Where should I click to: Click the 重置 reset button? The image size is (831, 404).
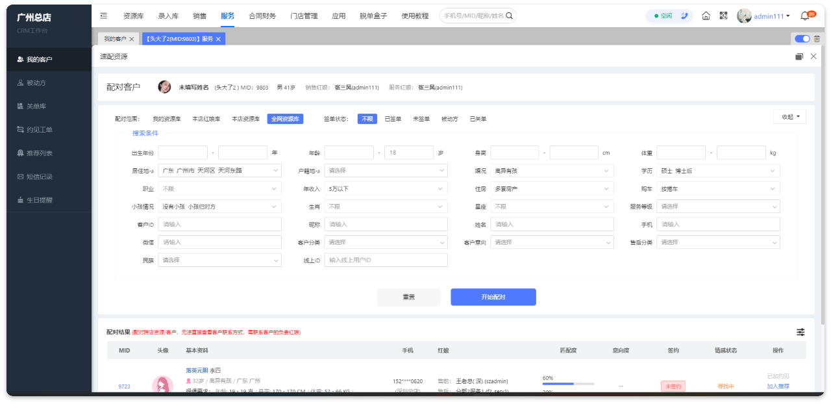click(x=408, y=297)
